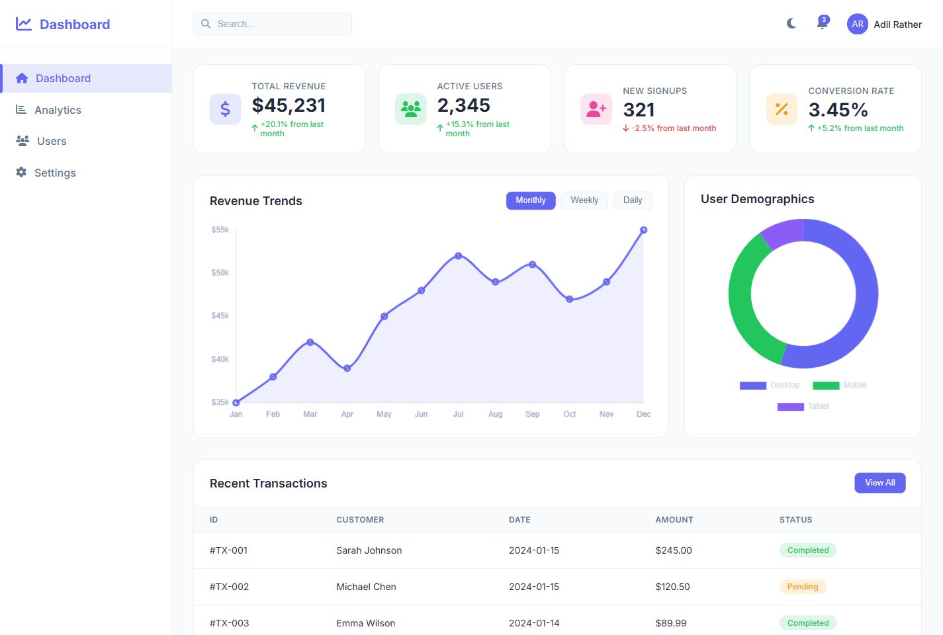Switch revenue chart to Daily
The width and height of the screenshot is (943, 635).
click(x=633, y=200)
